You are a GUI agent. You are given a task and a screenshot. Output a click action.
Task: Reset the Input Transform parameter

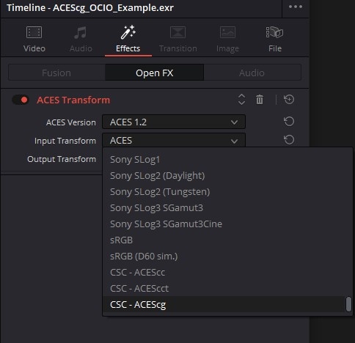point(289,140)
